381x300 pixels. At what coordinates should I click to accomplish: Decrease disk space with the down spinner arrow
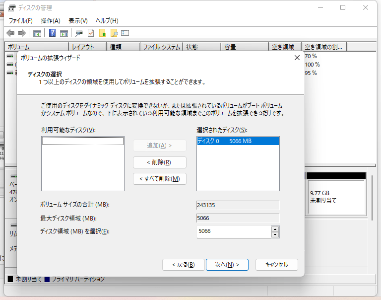click(275, 234)
